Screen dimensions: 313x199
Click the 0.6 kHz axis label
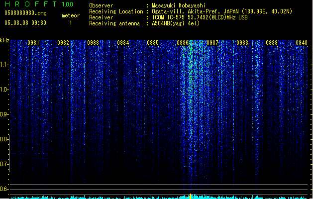4,189
